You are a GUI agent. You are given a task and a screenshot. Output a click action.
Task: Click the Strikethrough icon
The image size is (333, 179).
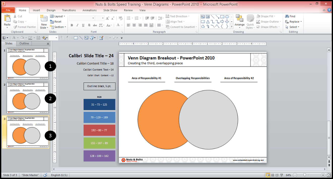(95, 25)
